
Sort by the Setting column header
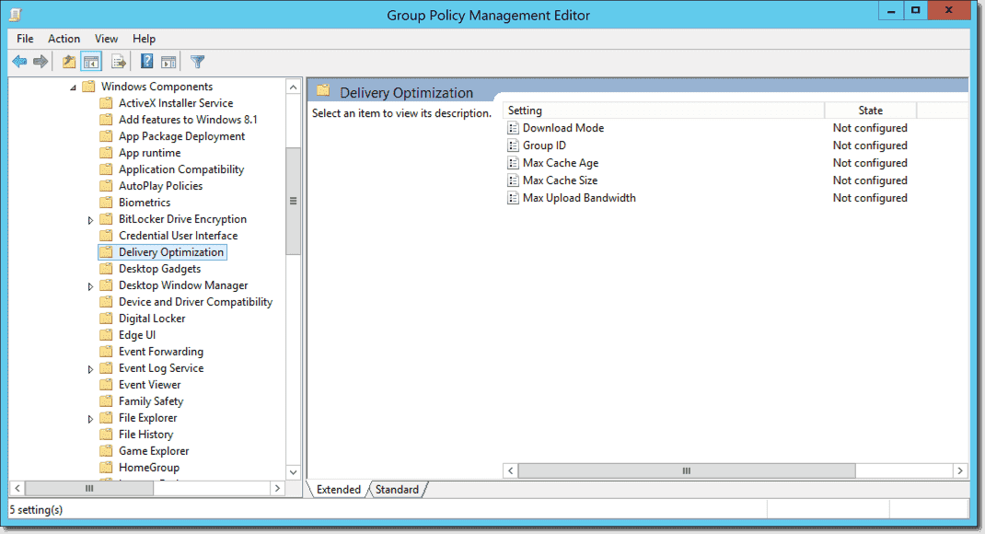(664, 110)
